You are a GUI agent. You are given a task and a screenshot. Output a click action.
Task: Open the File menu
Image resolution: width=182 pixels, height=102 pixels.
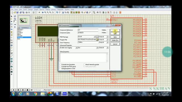pyautogui.click(x=12, y=9)
